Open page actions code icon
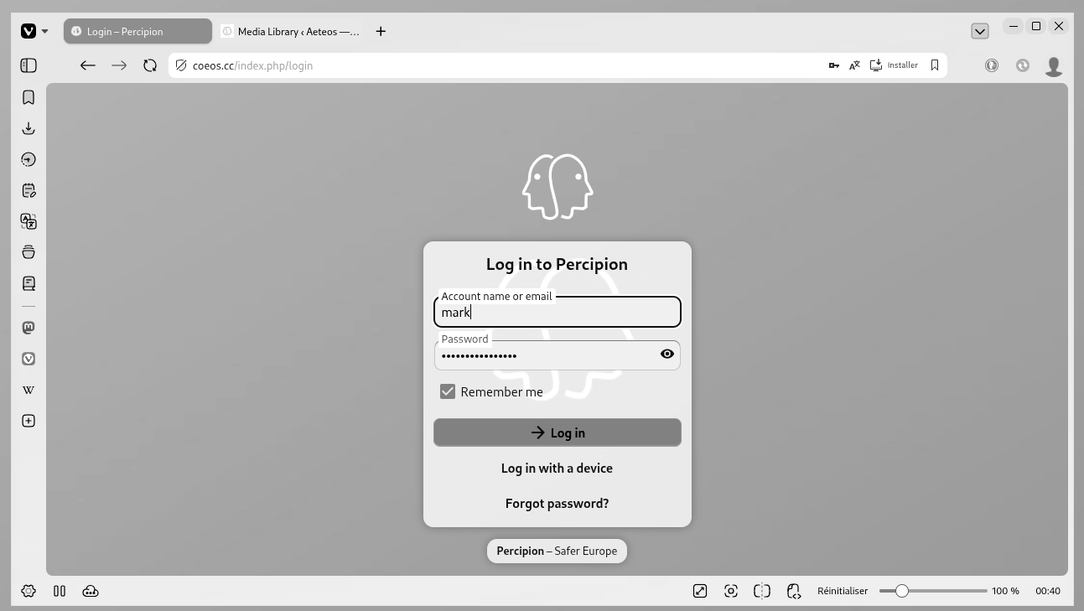The height and width of the screenshot is (611, 1084). point(793,591)
